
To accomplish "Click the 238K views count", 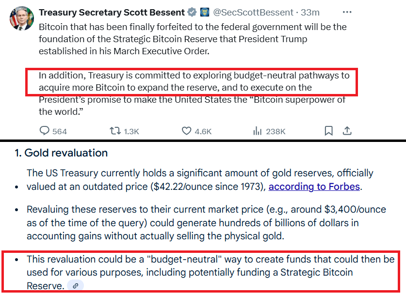I will tap(276, 132).
